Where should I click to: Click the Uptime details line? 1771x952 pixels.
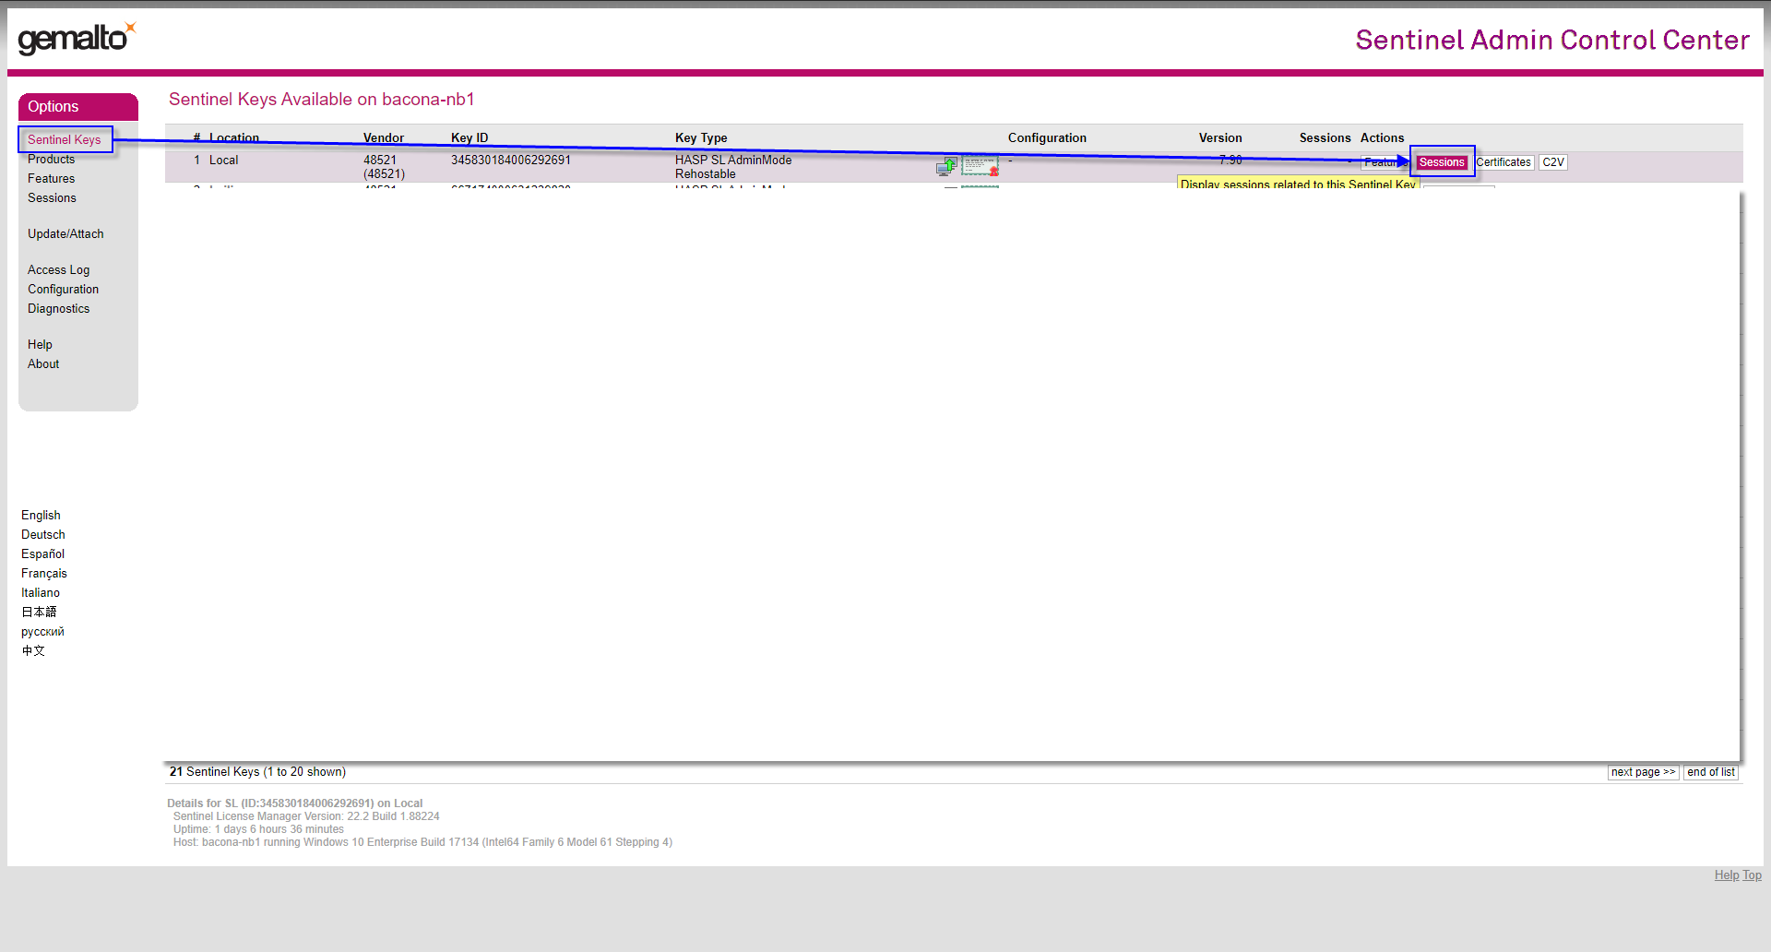click(258, 829)
